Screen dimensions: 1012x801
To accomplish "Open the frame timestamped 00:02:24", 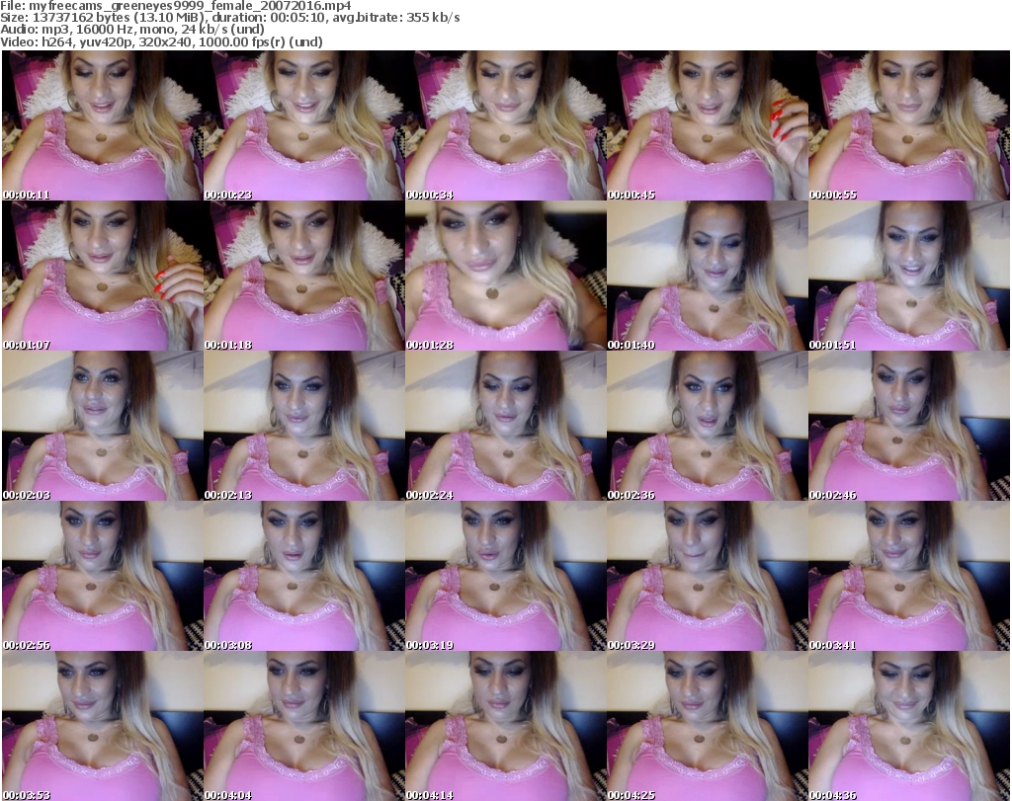I will [505, 427].
